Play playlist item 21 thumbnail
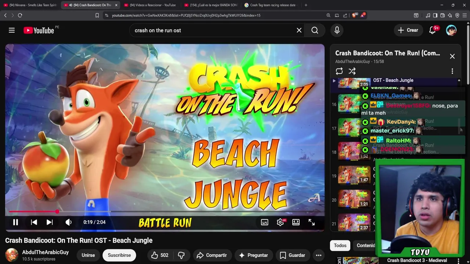 tap(354, 222)
